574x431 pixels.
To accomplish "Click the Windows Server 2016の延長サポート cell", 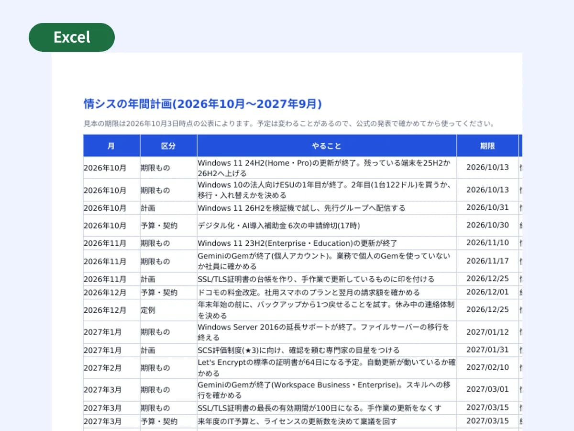I will 327,332.
